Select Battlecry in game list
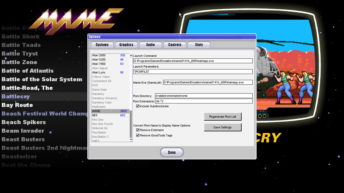The width and height of the screenshot is (344, 193). tap(16, 96)
